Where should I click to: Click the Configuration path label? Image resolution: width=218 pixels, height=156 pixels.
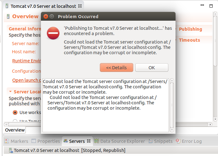[26, 71]
